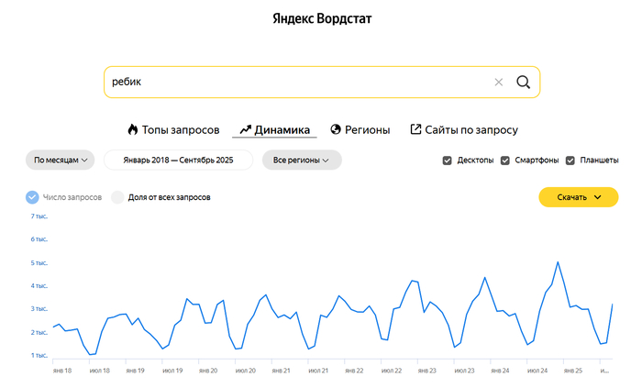Click the external link icon for sites

(415, 129)
